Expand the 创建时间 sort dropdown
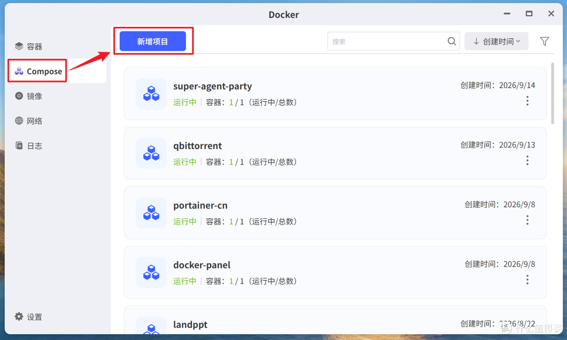Screen dimensions: 567x340 click(x=497, y=41)
